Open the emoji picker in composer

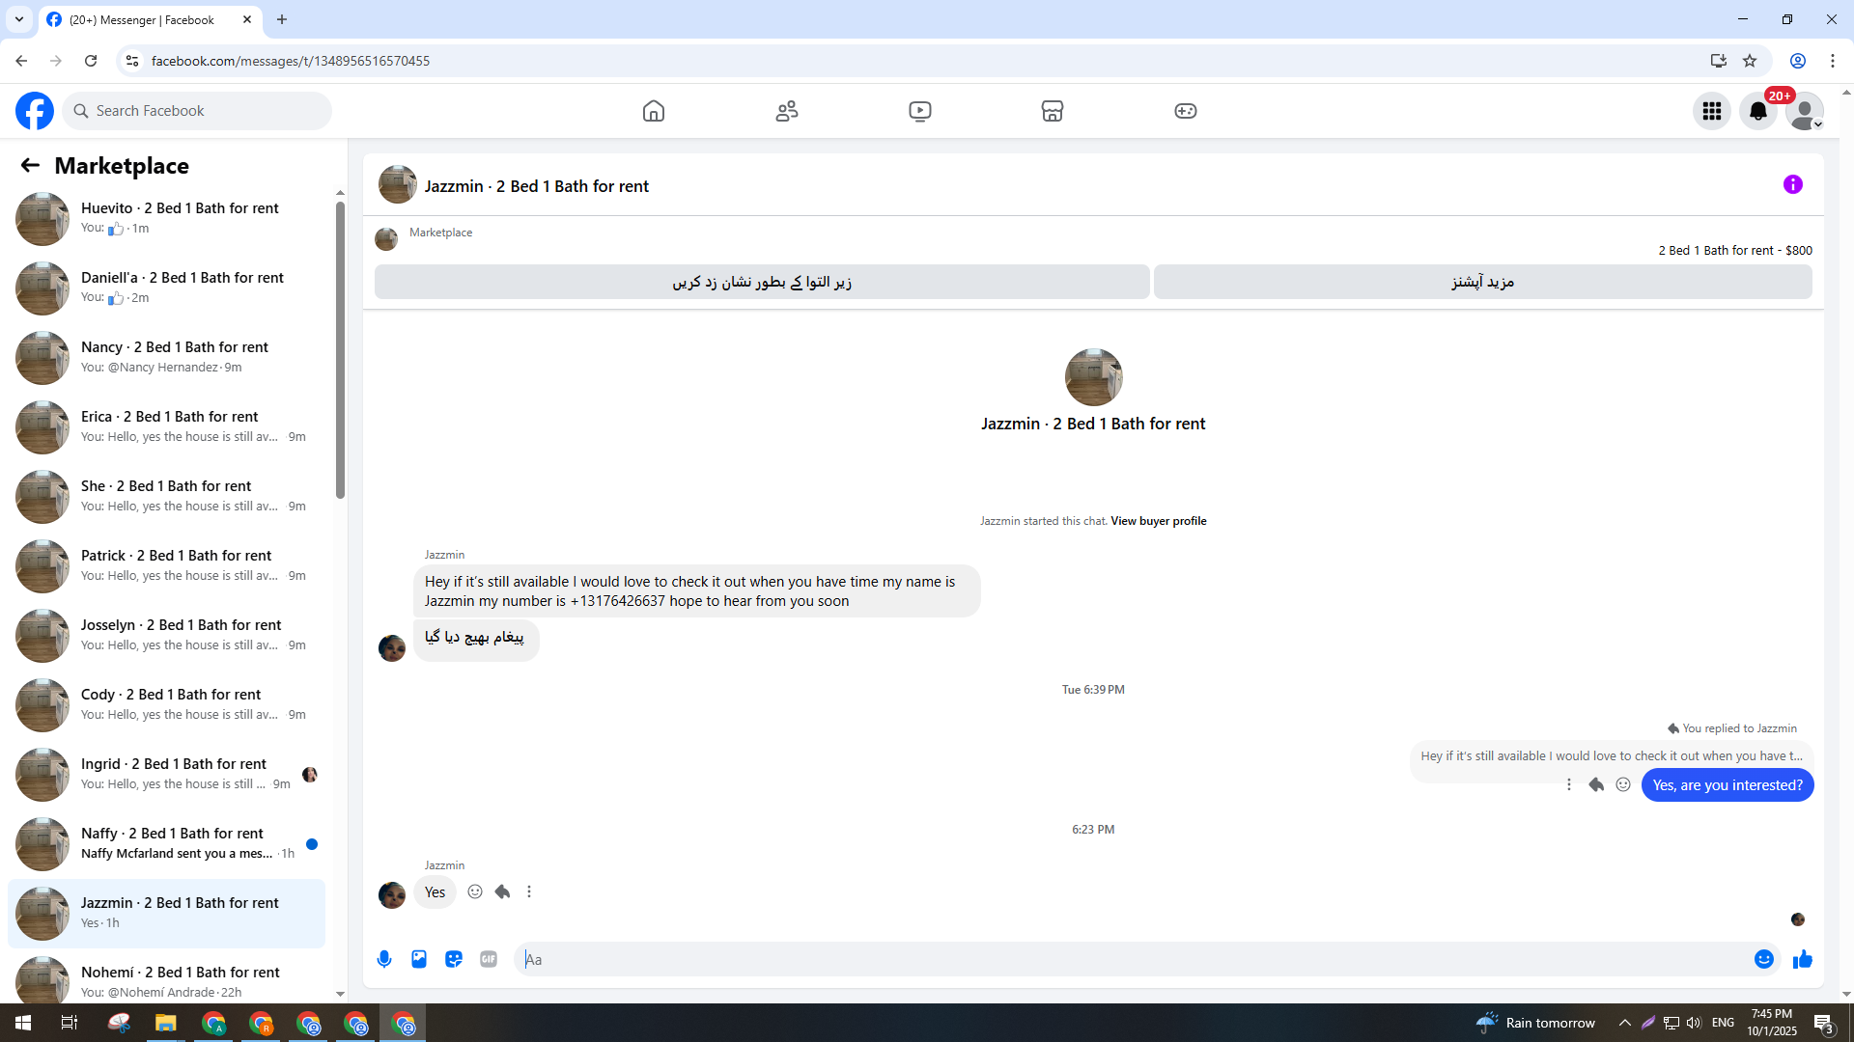coord(1764,959)
